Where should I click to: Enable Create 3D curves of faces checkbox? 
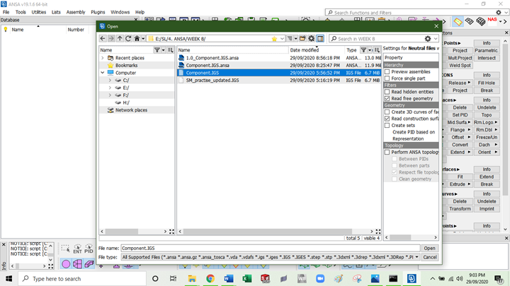387,112
